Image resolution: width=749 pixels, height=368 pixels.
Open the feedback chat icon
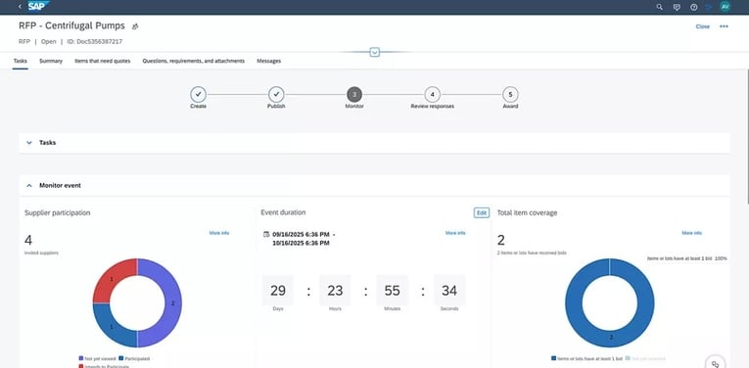[x=677, y=7]
